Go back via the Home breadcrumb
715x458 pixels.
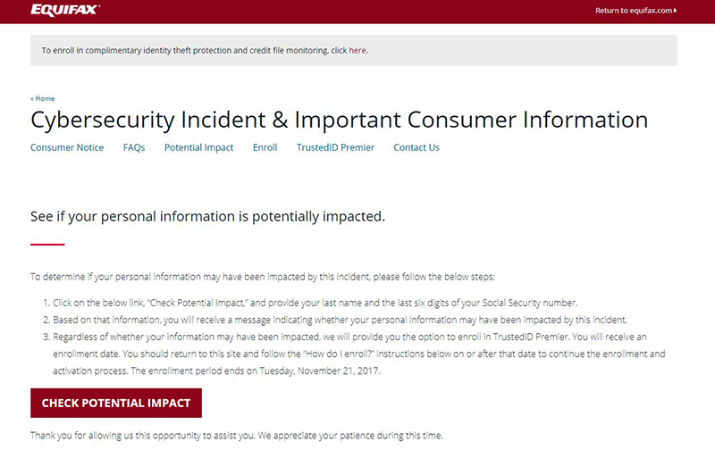(x=42, y=98)
